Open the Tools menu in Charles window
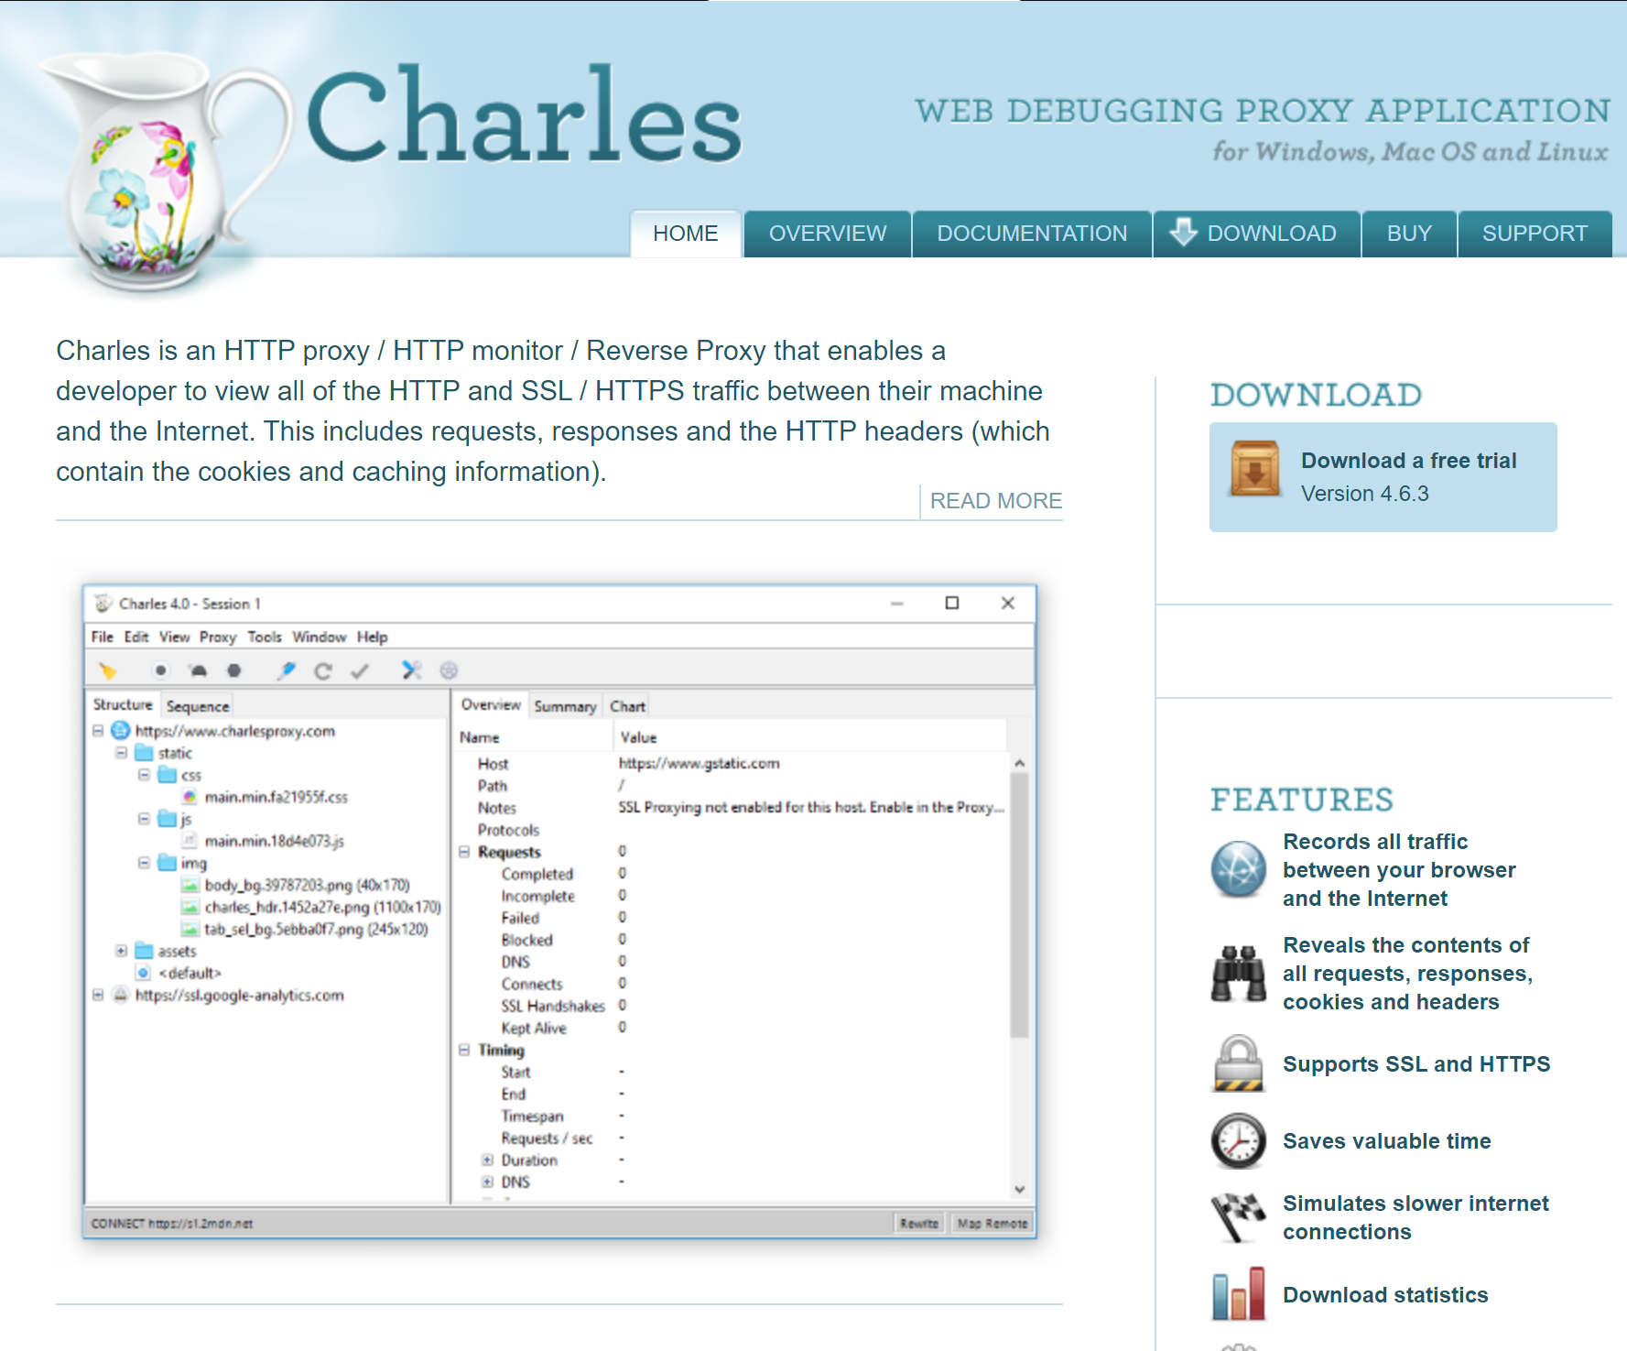 pos(265,637)
